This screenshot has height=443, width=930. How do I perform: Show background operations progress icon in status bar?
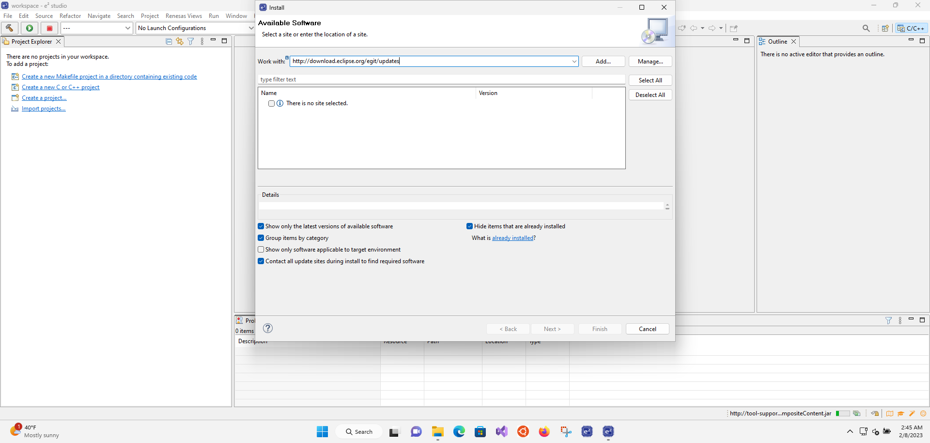tap(856, 413)
